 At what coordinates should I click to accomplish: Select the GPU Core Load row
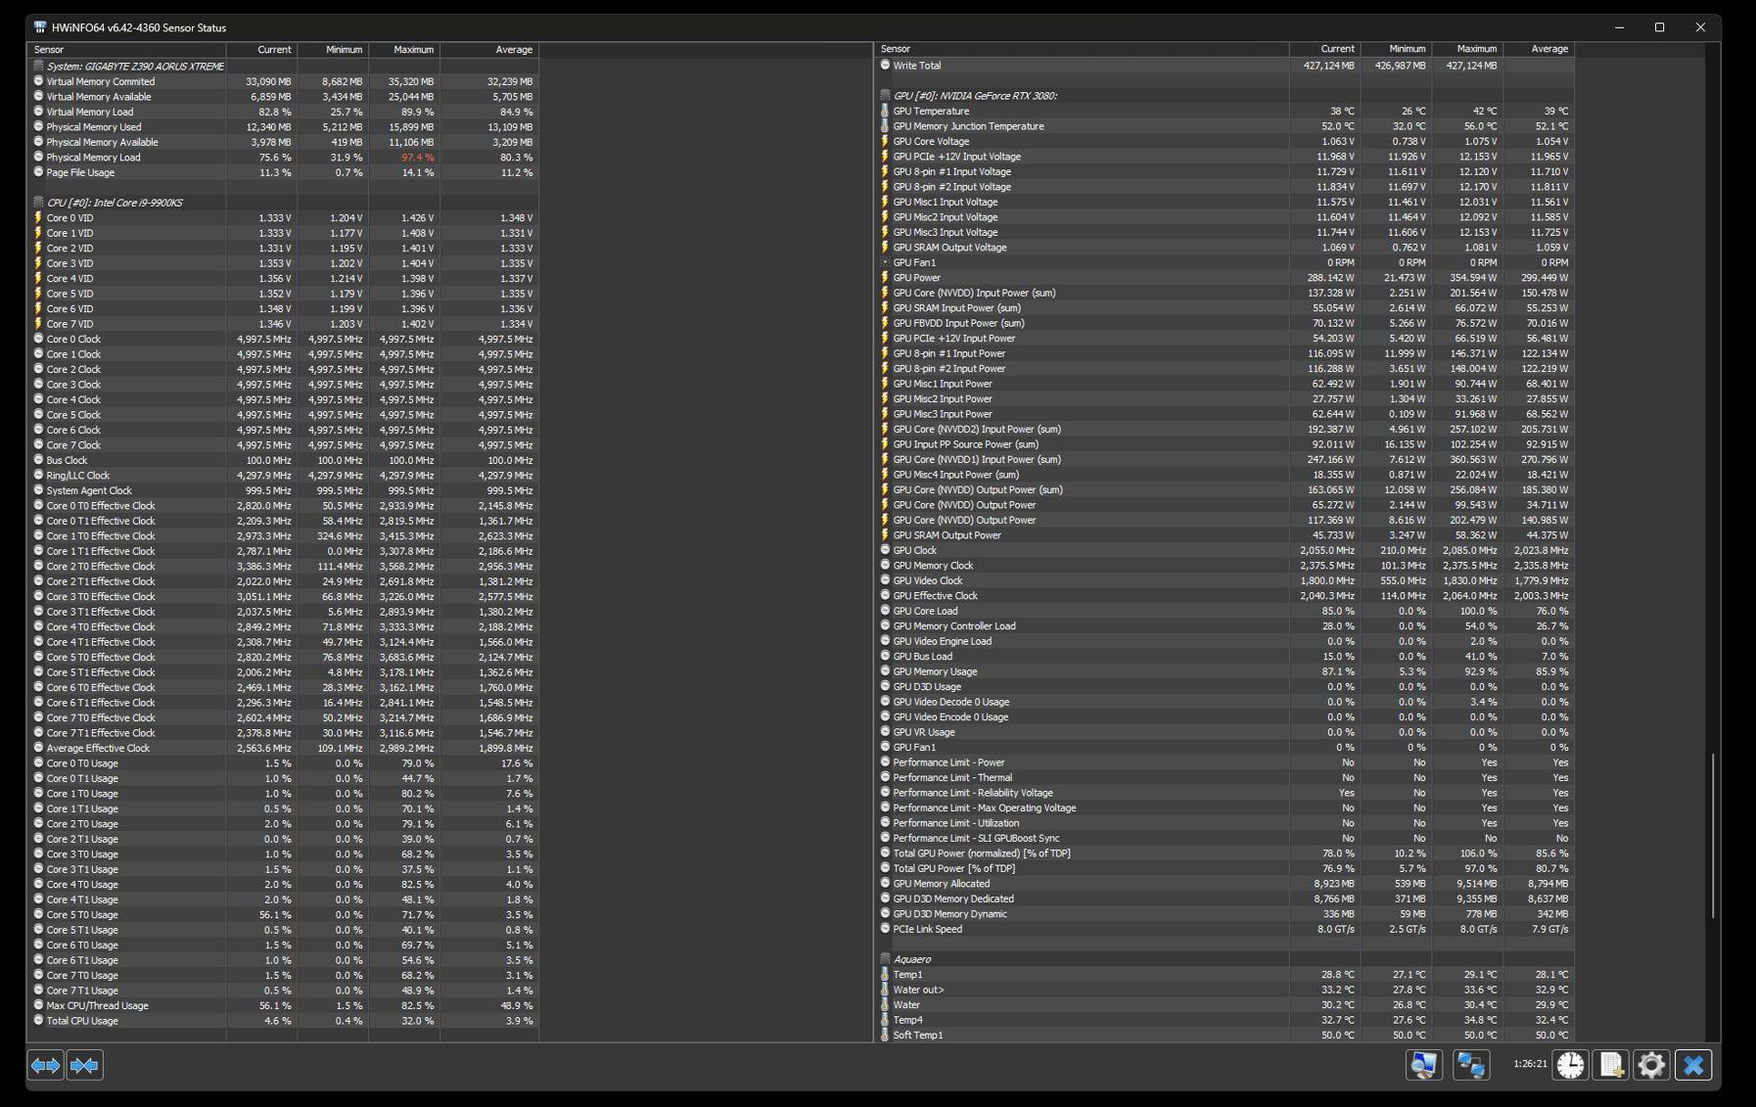point(1225,611)
